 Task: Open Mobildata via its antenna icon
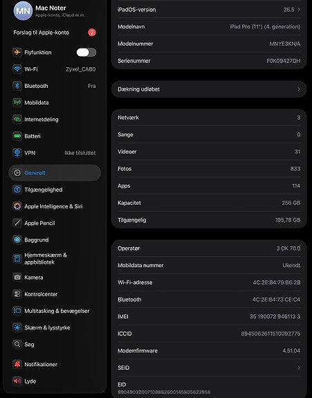17,102
